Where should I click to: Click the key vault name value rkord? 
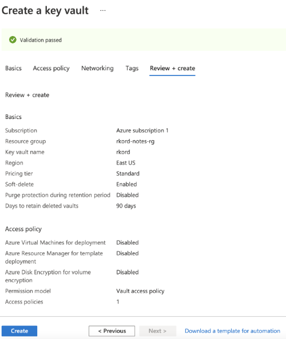tap(123, 152)
